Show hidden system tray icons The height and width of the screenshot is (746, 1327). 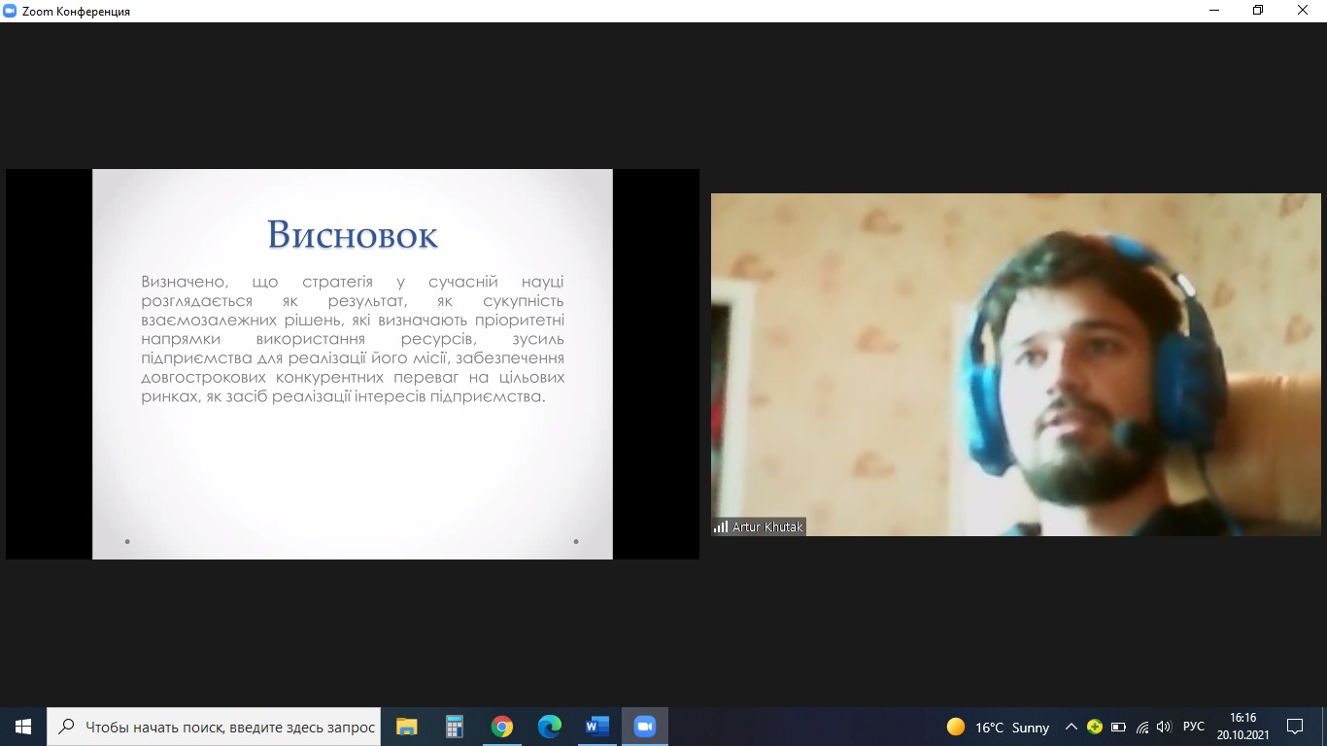click(x=1072, y=727)
